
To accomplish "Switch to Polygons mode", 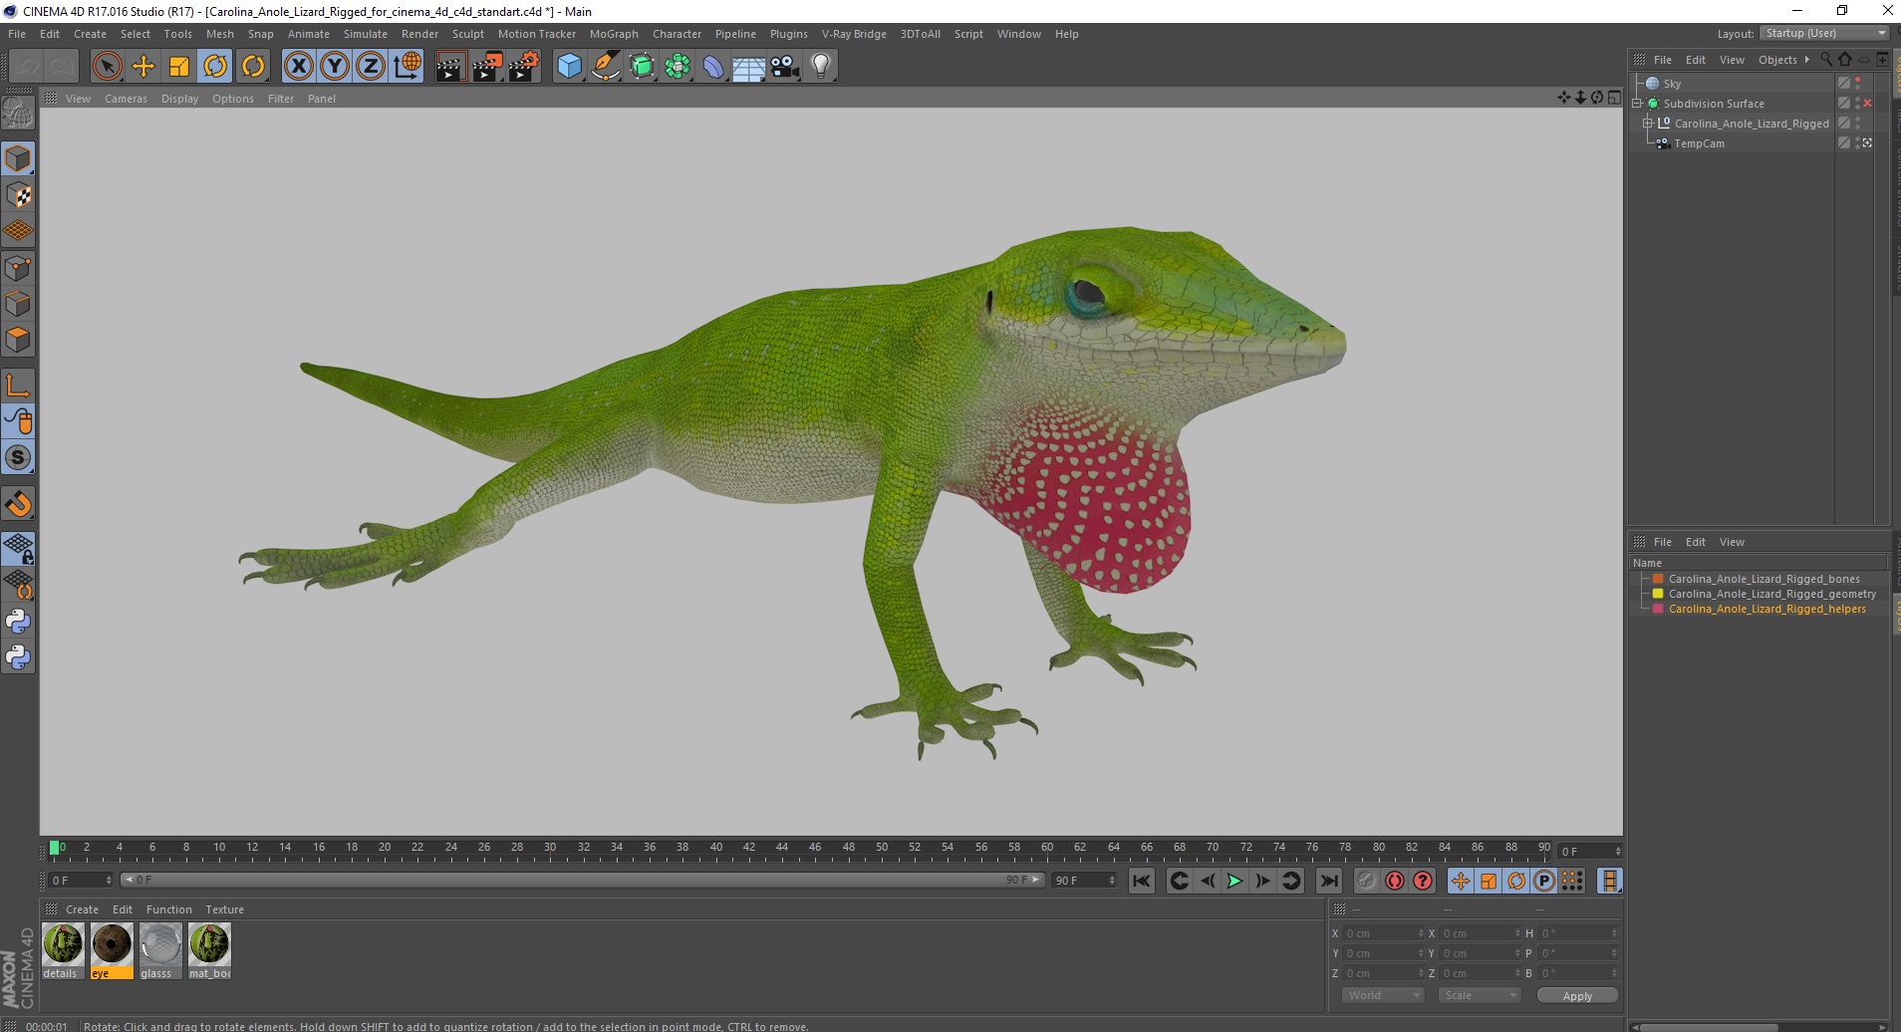I will click(18, 340).
